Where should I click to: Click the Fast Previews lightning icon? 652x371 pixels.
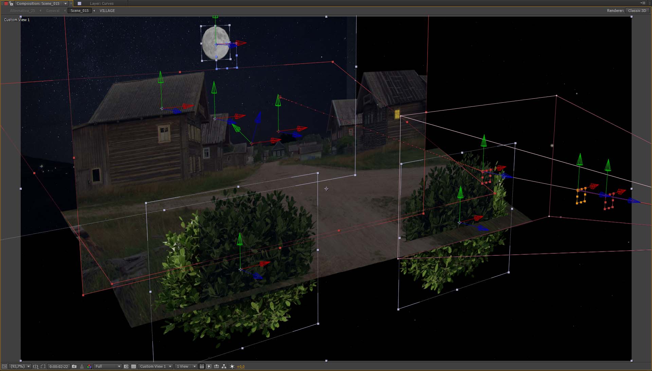pos(209,366)
